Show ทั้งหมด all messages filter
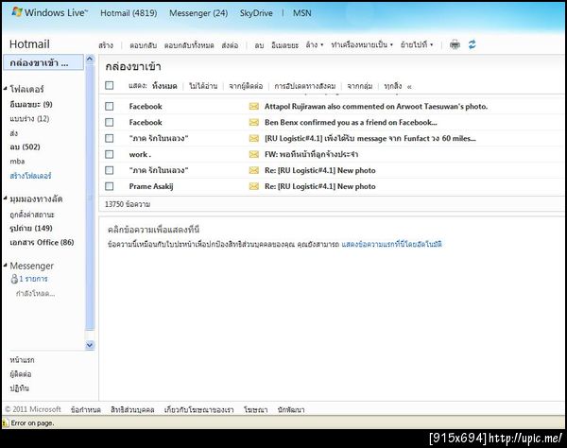The width and height of the screenshot is (567, 448). click(164, 86)
